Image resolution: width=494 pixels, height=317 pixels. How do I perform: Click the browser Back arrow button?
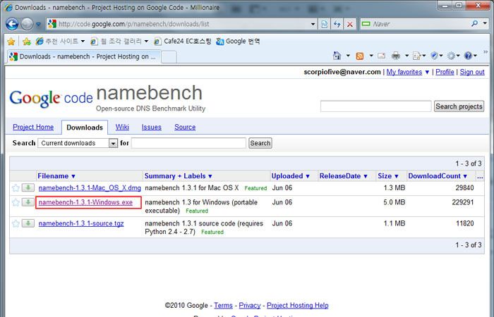12,24
